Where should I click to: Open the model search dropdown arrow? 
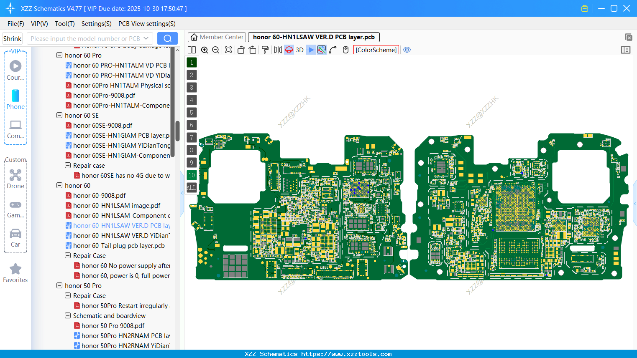pyautogui.click(x=146, y=38)
